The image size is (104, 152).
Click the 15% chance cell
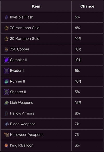87,103
